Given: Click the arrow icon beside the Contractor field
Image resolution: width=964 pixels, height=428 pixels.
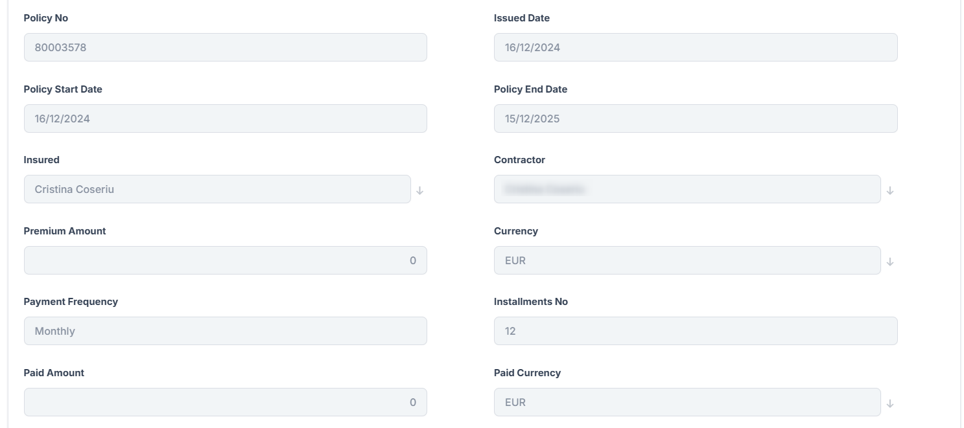Looking at the screenshot, I should (x=890, y=190).
